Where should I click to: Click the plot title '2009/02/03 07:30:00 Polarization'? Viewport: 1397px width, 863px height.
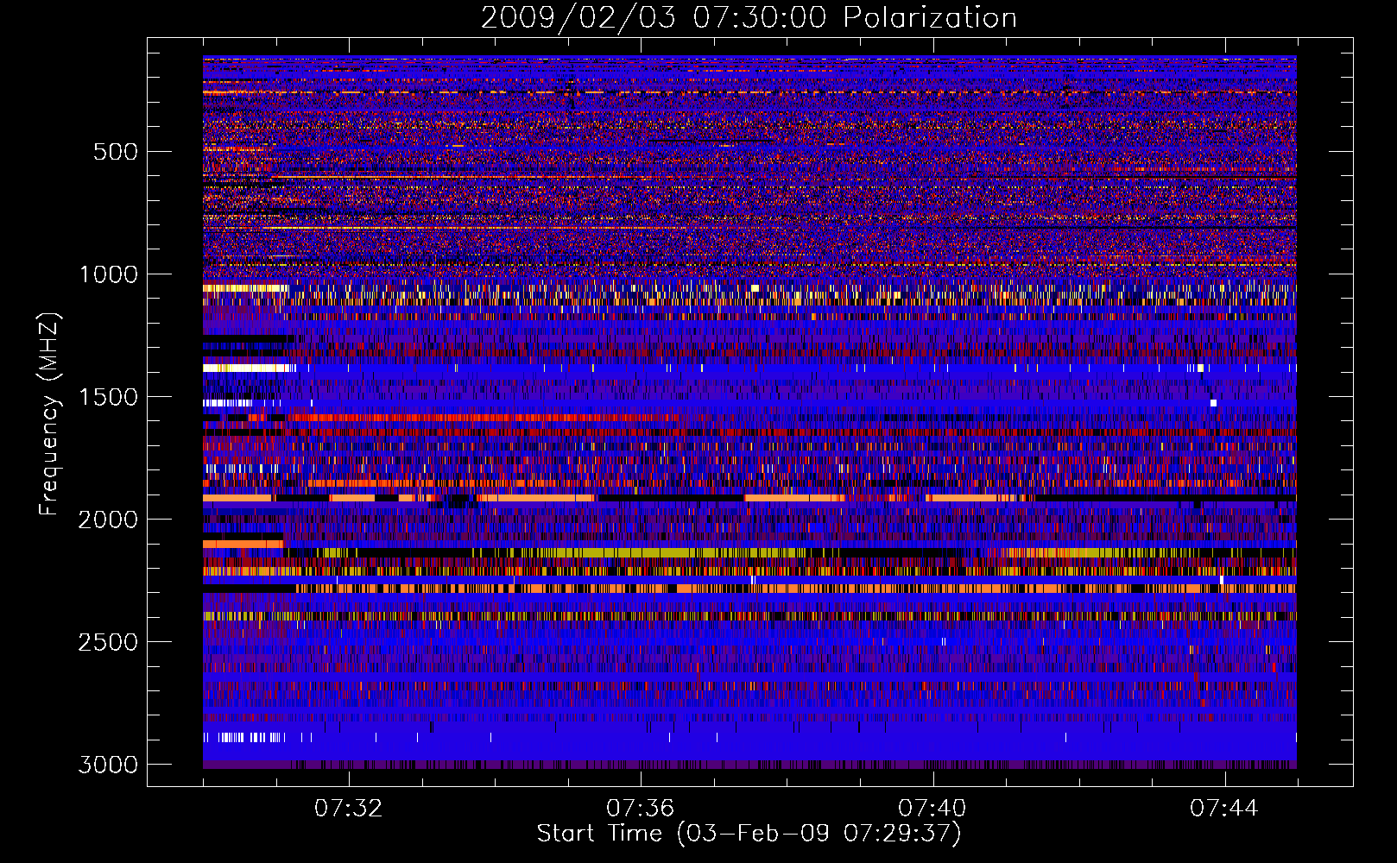749,18
